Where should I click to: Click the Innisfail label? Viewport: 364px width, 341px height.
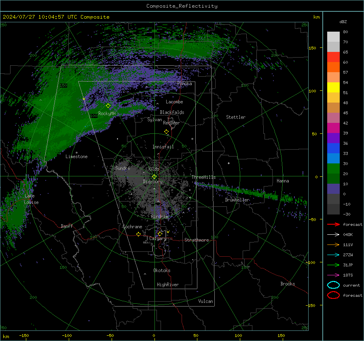pos(163,147)
